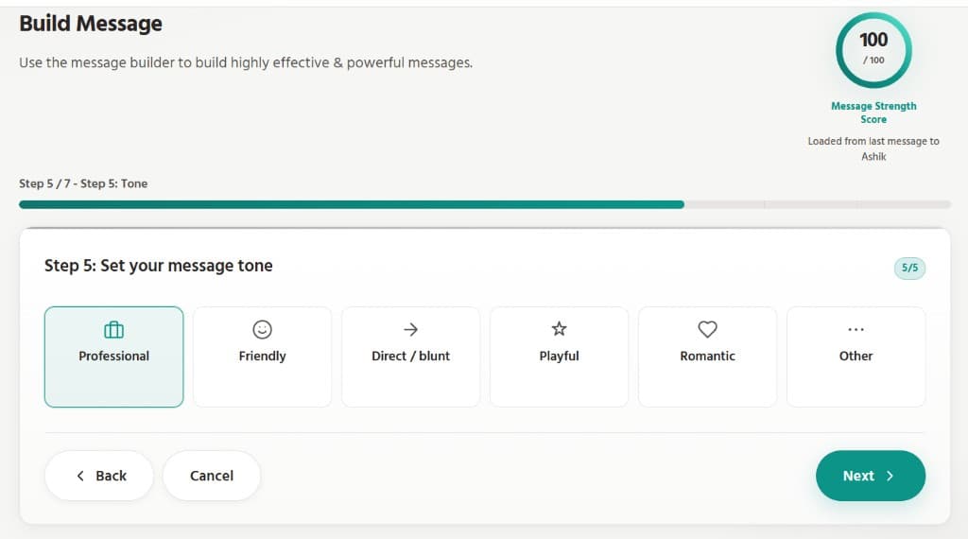968x539 pixels.
Task: Click the star icon for Playful tone
Action: [559, 329]
